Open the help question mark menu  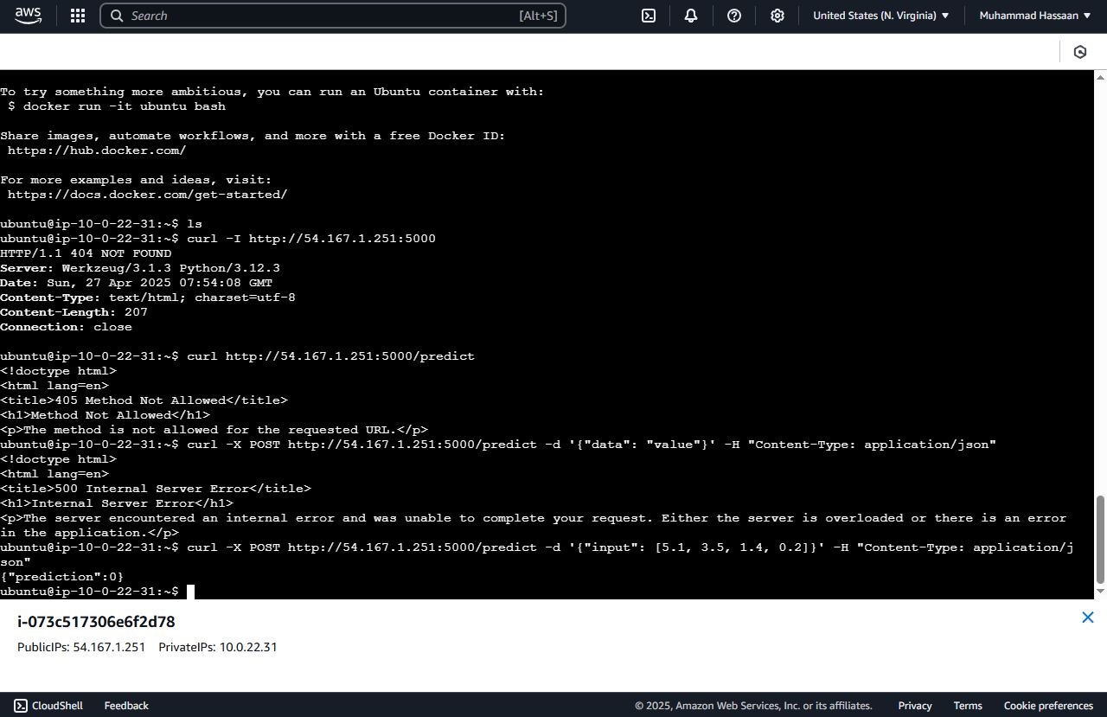click(x=734, y=16)
